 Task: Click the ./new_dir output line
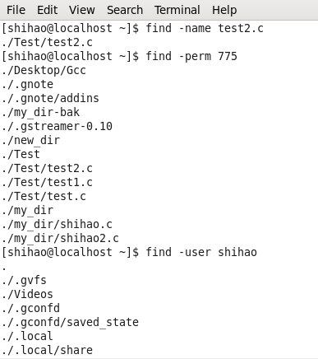pyautogui.click(x=30, y=140)
